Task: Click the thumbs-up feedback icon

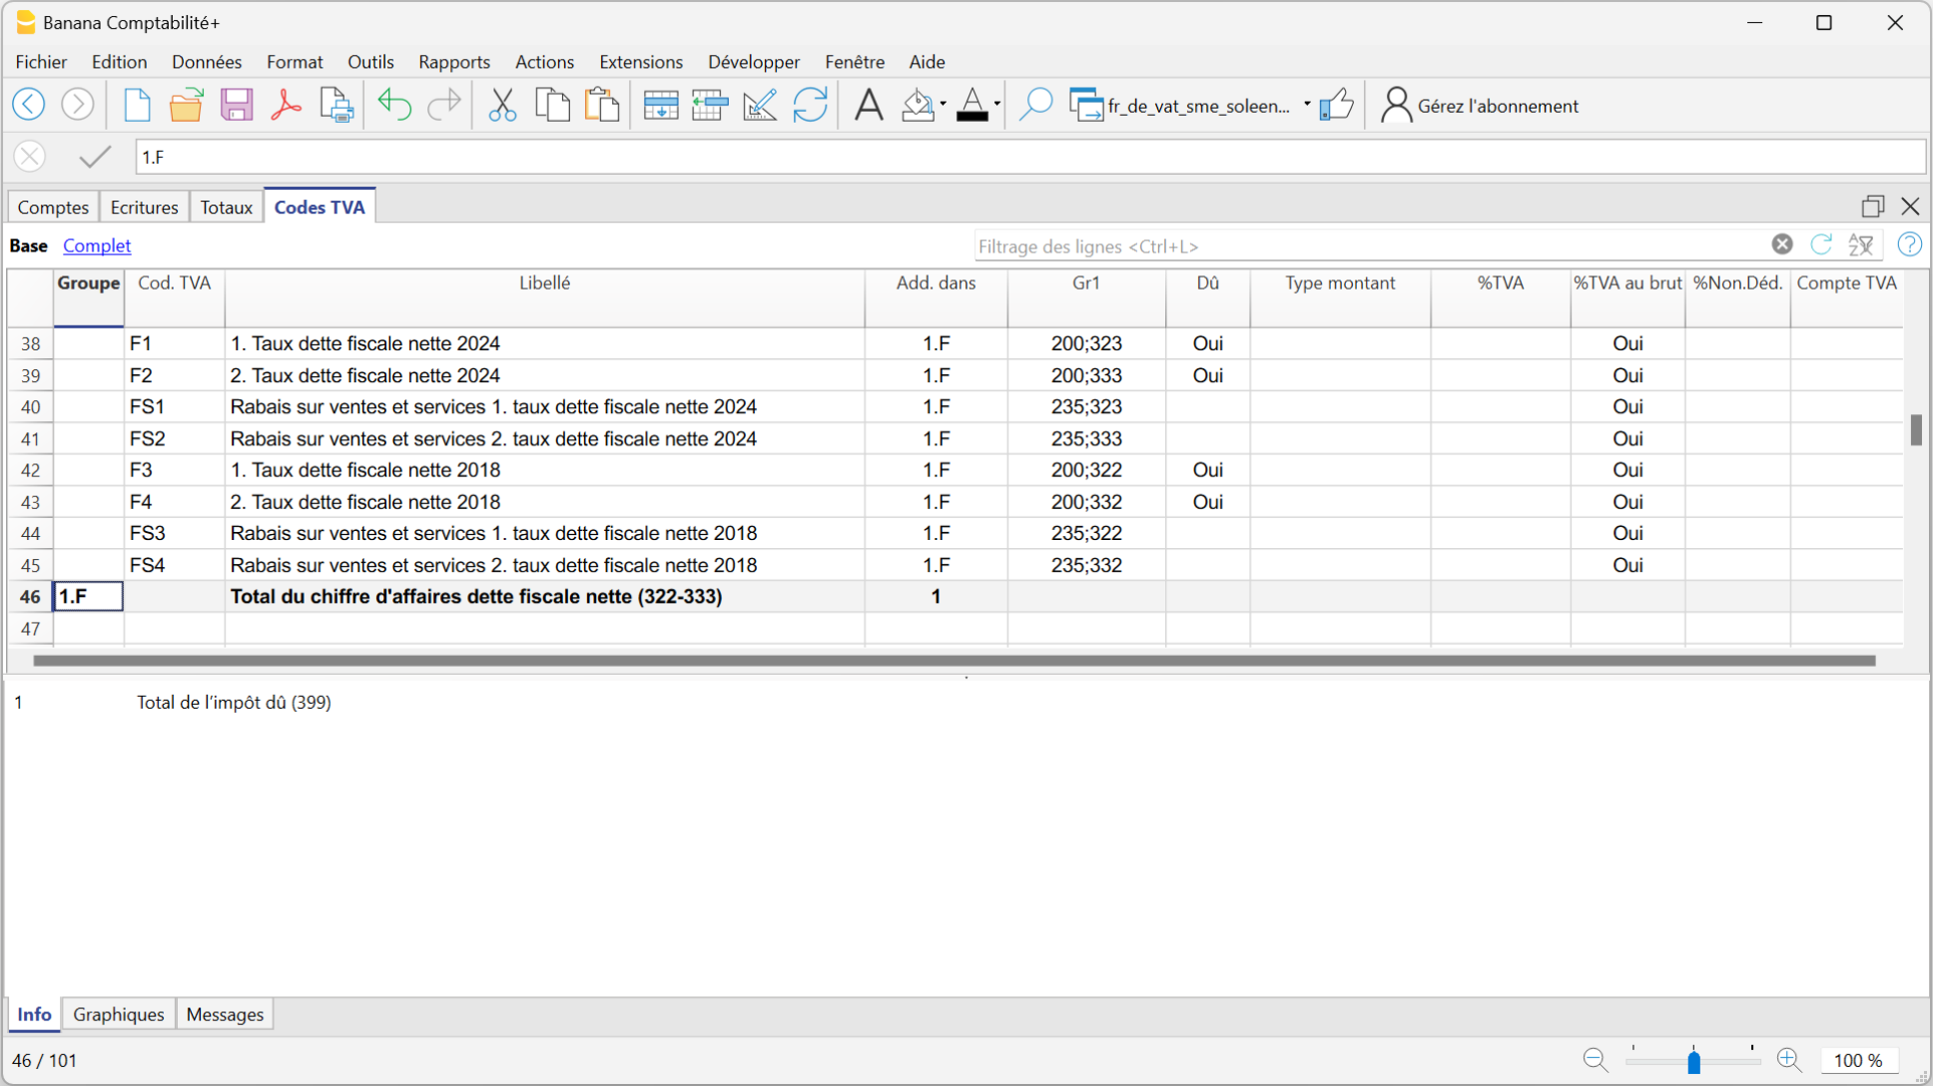Action: [1336, 105]
